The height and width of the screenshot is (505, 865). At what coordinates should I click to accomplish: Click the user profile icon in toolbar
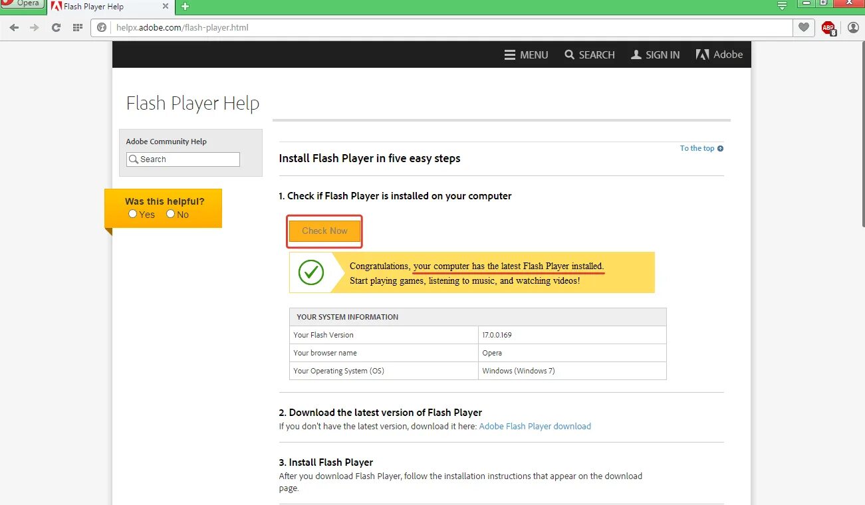tap(854, 28)
